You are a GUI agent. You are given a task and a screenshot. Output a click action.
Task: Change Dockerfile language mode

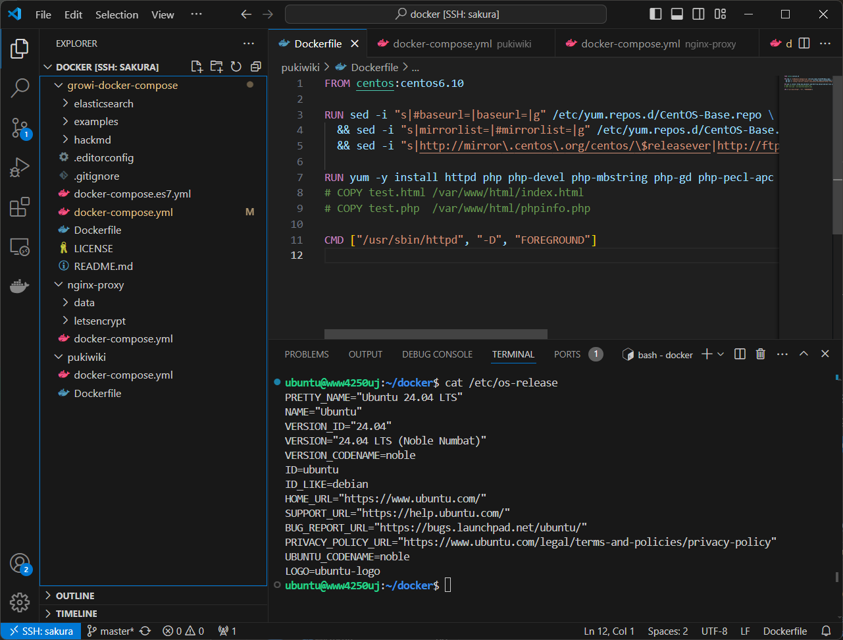click(x=785, y=631)
